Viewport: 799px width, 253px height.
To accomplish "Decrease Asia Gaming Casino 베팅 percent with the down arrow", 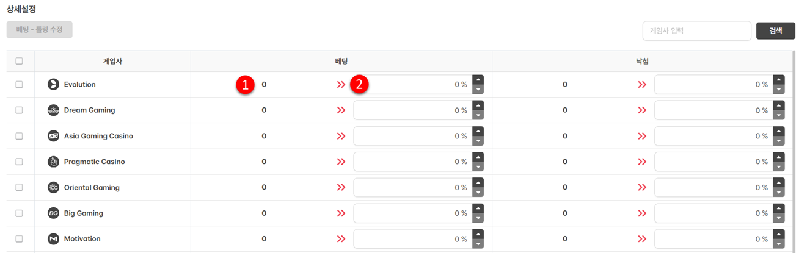I will [x=478, y=141].
